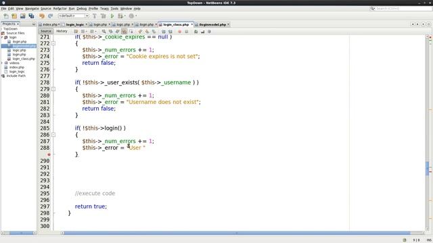Click the editor vertical scrollbar thumb
433x243 pixels.
(x=427, y=168)
